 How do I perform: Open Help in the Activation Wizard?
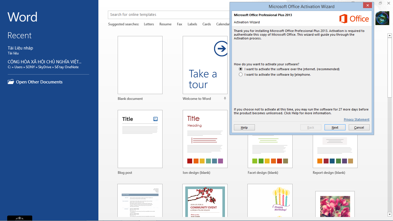pyautogui.click(x=244, y=127)
